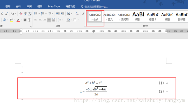Click center tab stop on ruler
Viewport: 188px width, 106px height.
94,32
